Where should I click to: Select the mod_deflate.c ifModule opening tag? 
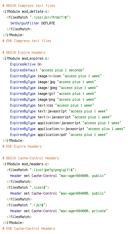click(26, 11)
